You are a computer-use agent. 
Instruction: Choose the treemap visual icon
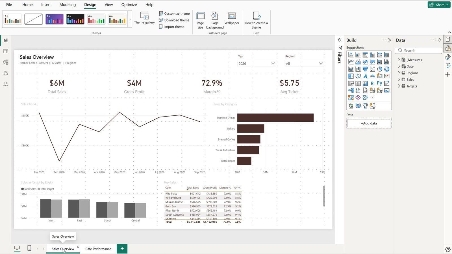pyautogui.click(x=351, y=76)
